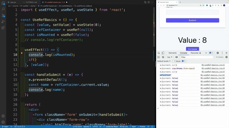This screenshot has width=229, height=128.
Task: Click the split editor right icon
Action: pyautogui.click(x=149, y=2)
